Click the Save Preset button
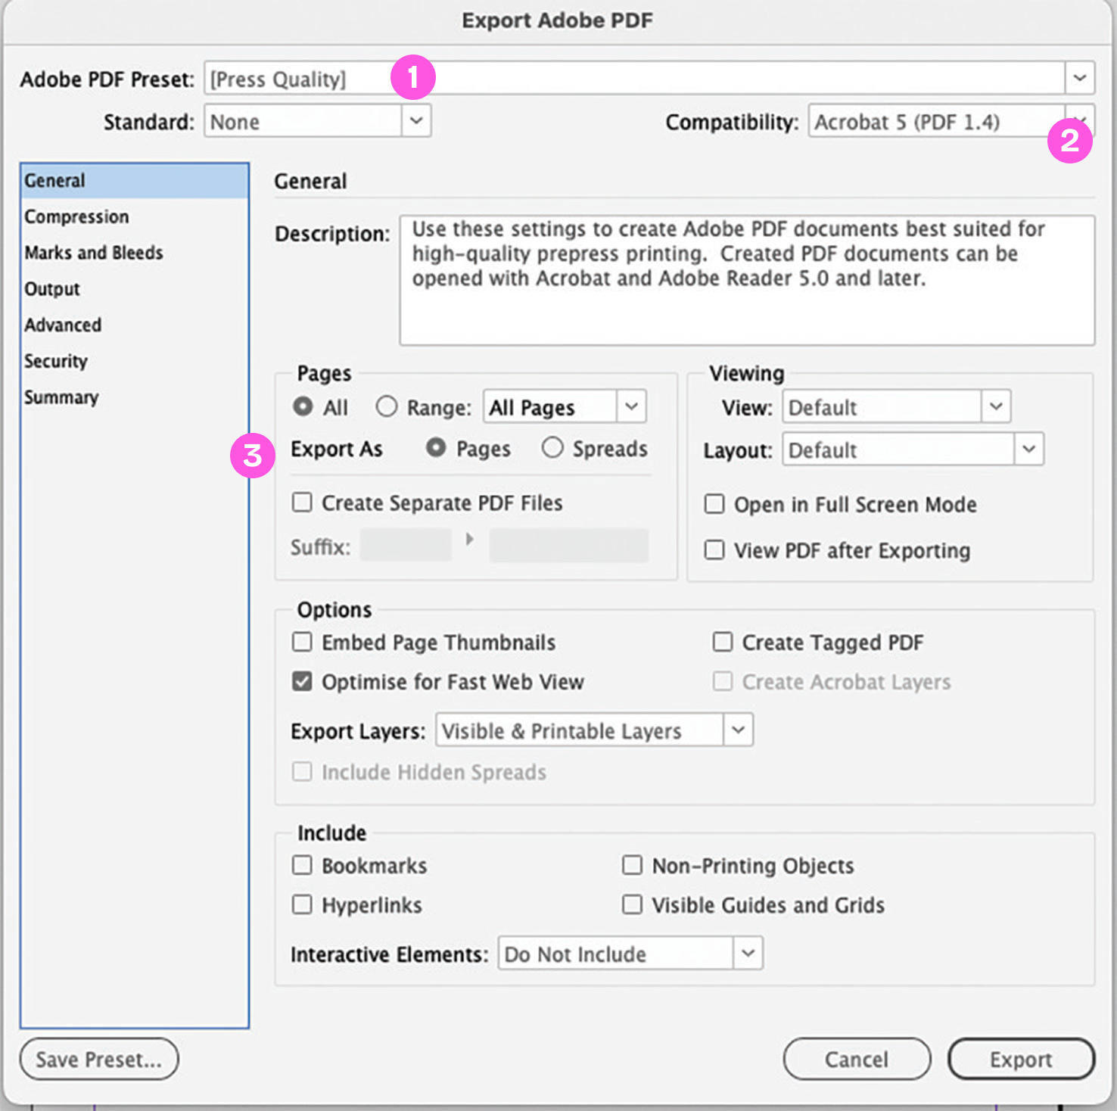Screen dimensions: 1117x1111 coord(98,1059)
